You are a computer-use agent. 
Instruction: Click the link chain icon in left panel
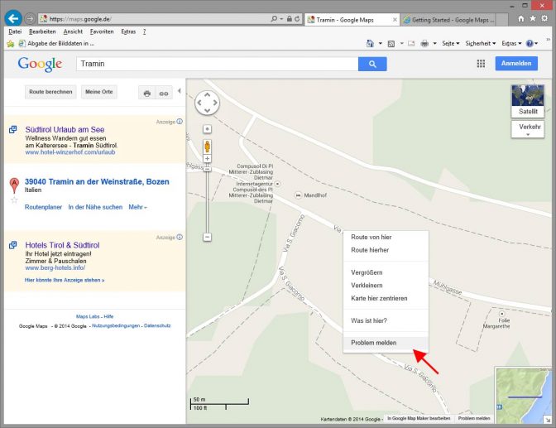coord(164,94)
